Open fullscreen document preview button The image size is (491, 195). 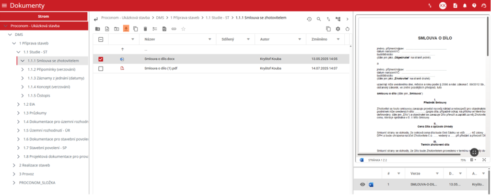[474, 152]
